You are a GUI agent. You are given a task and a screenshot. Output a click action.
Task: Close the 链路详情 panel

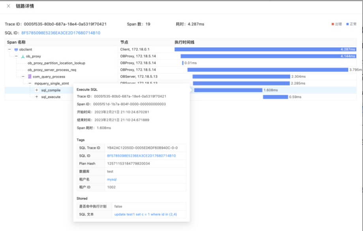tap(9, 6)
